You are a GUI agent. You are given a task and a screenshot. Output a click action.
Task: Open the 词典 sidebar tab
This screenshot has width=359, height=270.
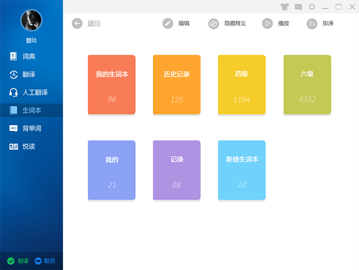[29, 56]
